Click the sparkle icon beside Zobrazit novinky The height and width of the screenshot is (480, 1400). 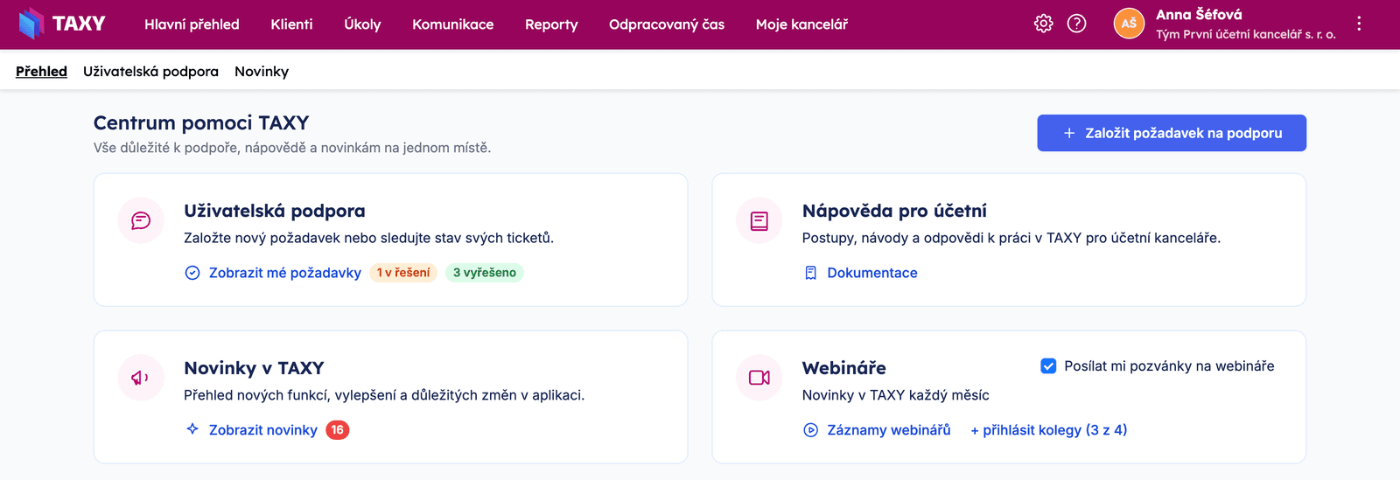(192, 429)
